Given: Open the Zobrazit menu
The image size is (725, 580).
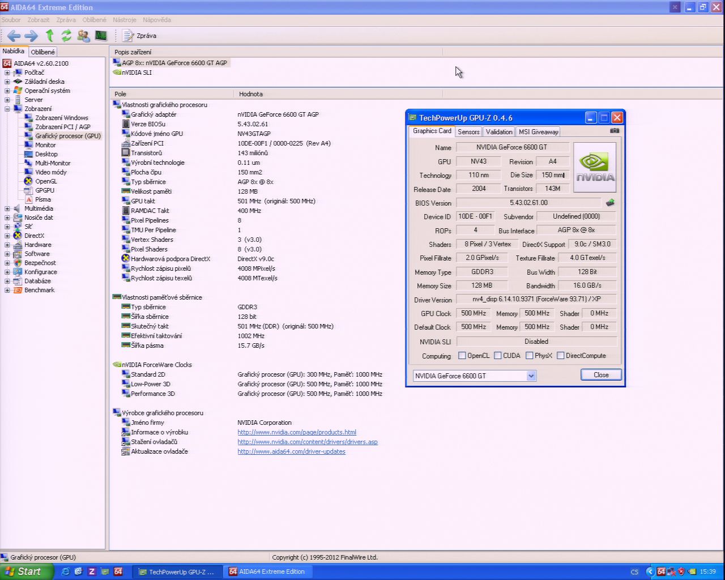Looking at the screenshot, I should pos(39,20).
